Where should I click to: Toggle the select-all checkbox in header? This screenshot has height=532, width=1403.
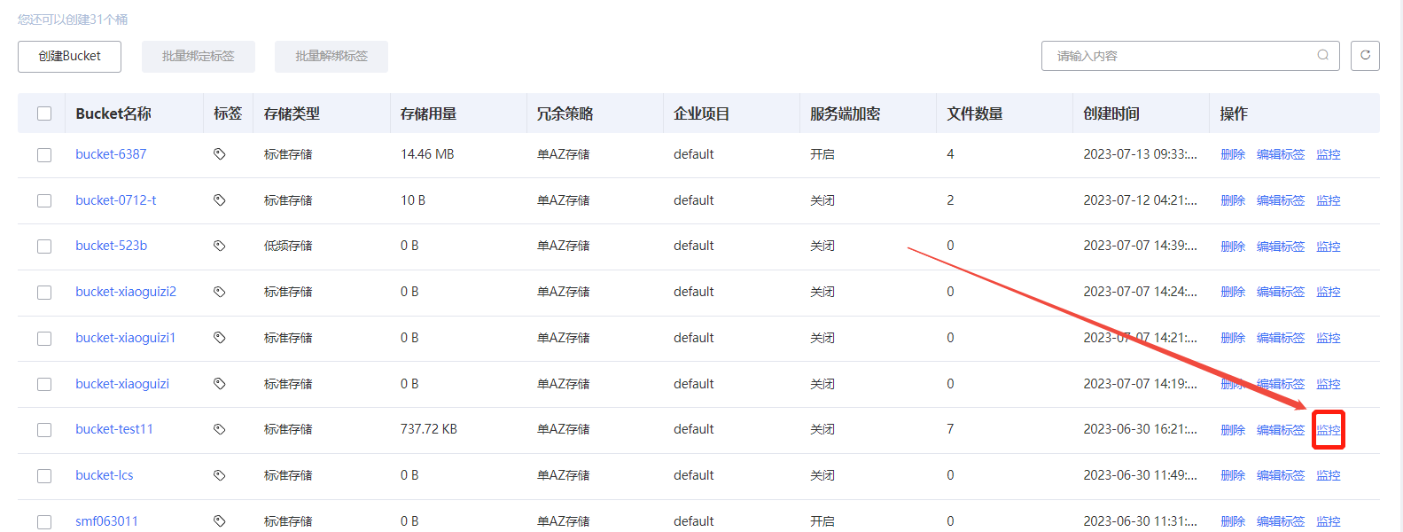pyautogui.click(x=44, y=113)
